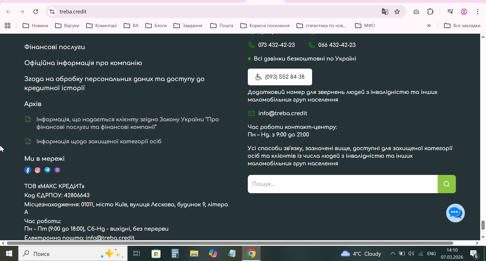The height and width of the screenshot is (261, 486).
Task: Click the envelope icon next to info@treba.credit
Action: [252, 113]
